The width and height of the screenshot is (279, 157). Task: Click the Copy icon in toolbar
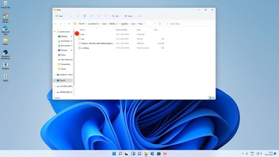(x=78, y=16)
